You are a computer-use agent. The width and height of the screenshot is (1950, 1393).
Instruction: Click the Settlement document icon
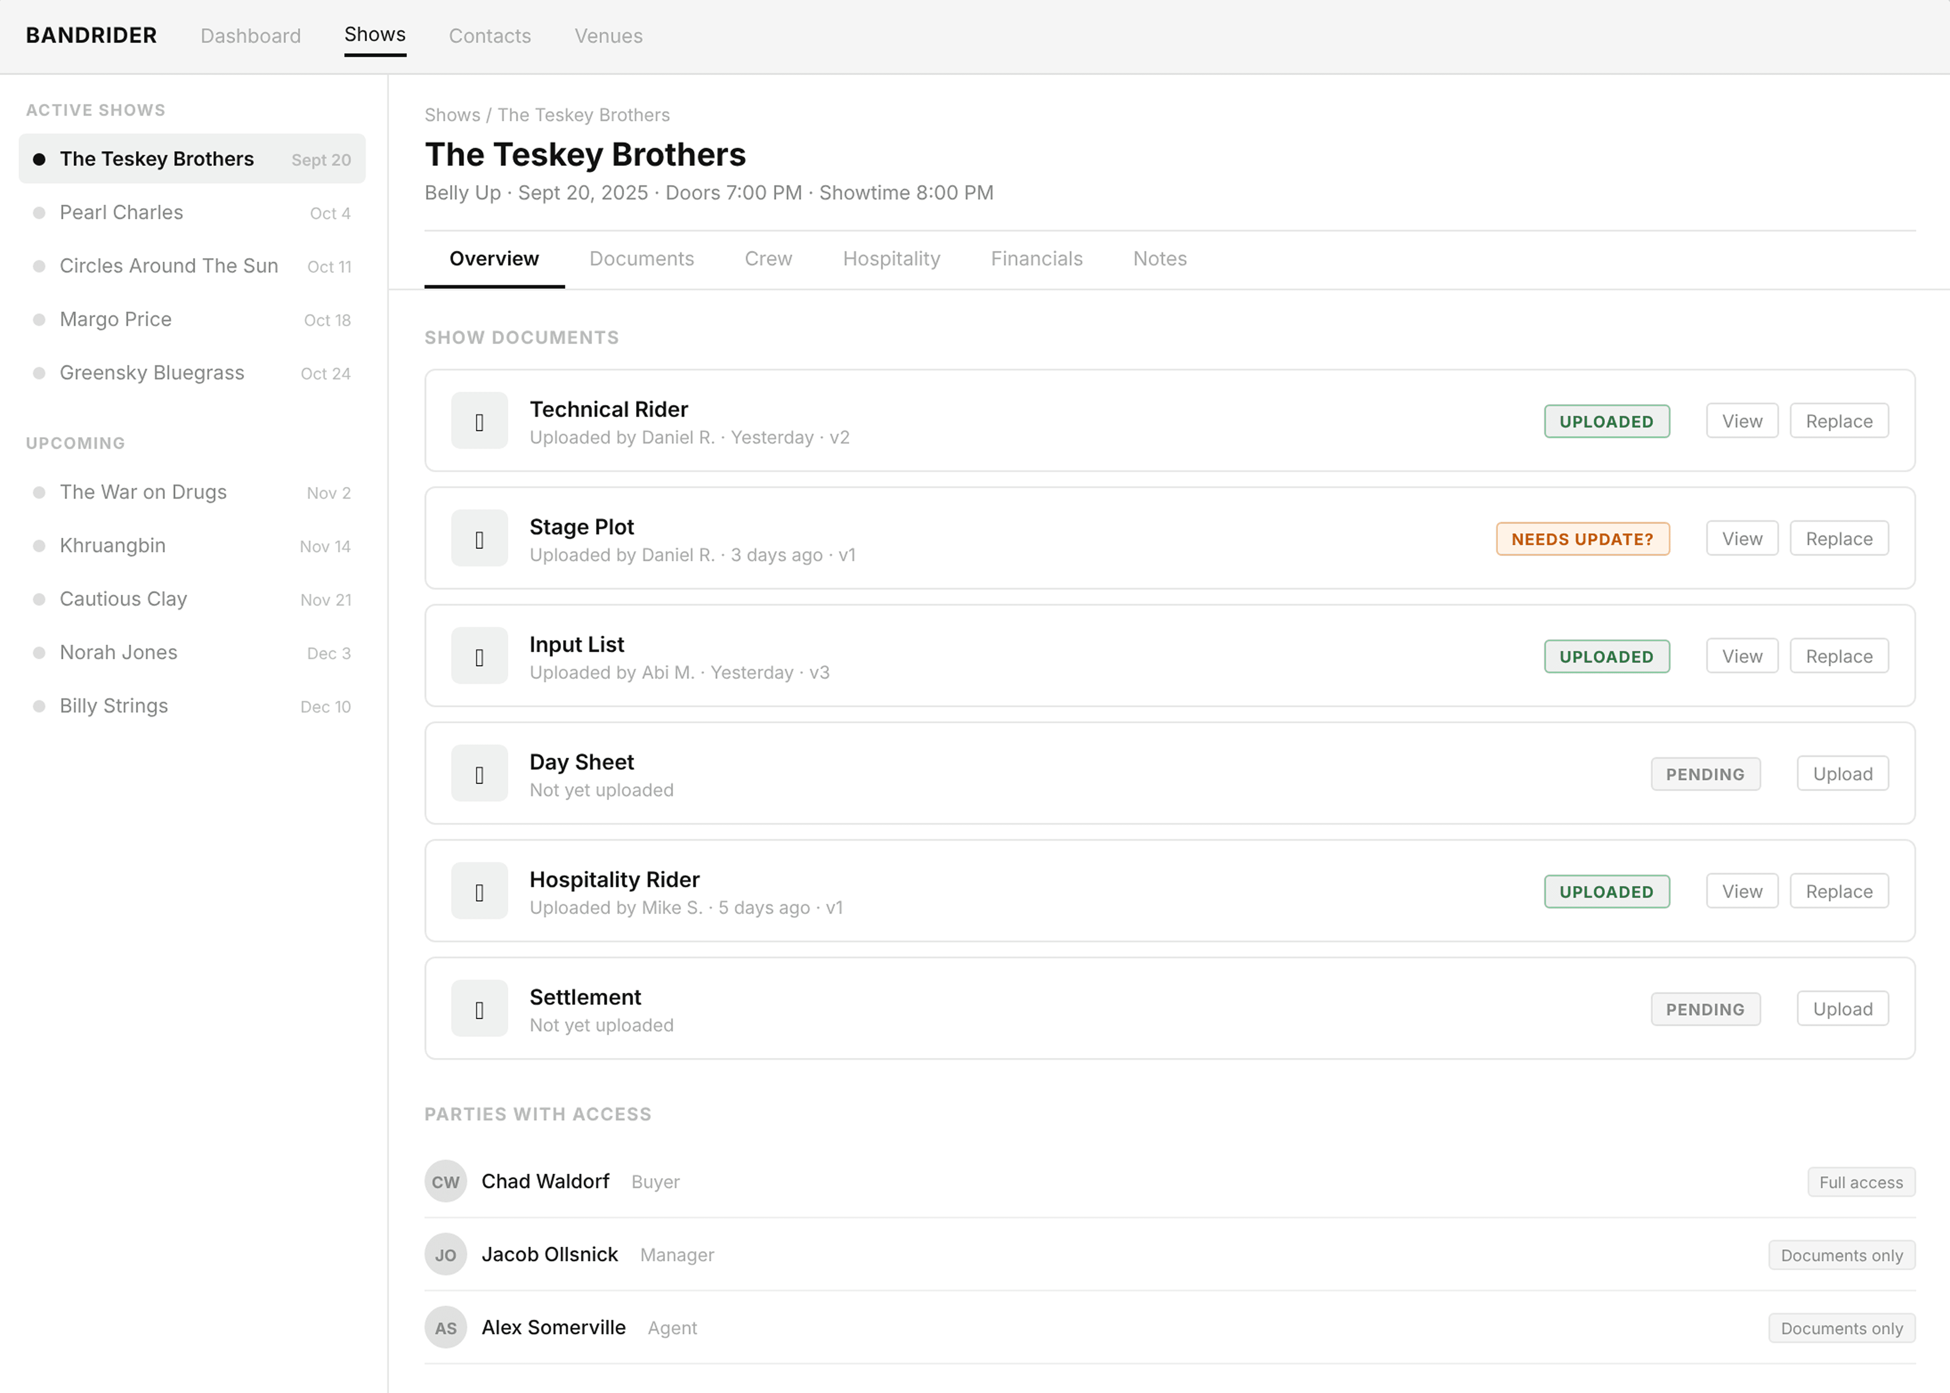pos(479,1009)
